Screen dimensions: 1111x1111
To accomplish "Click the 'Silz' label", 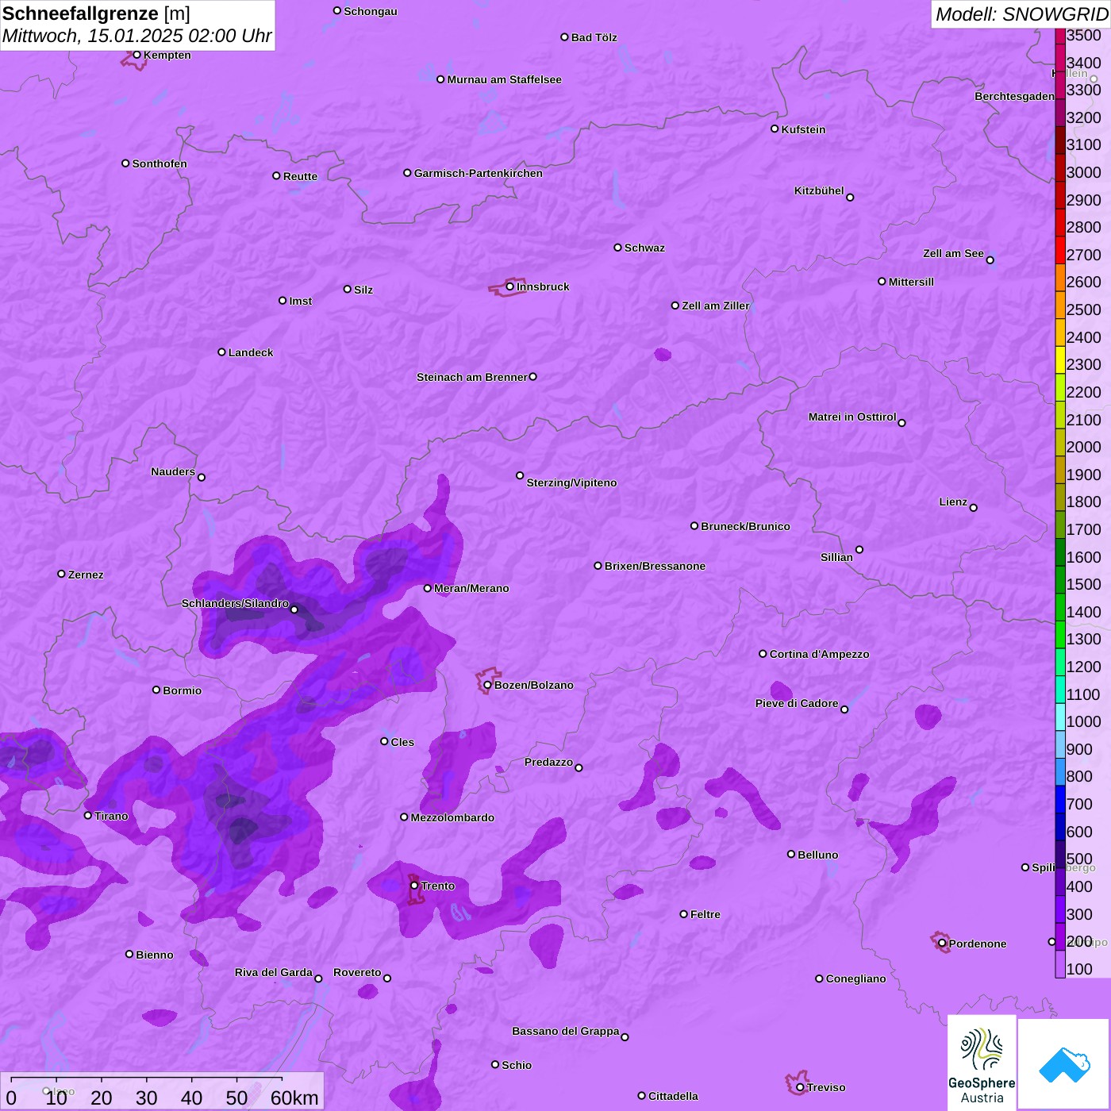I will click(x=363, y=290).
